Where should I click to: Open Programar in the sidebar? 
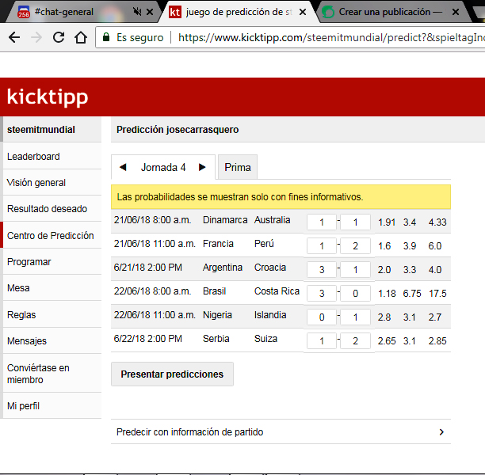click(x=52, y=262)
